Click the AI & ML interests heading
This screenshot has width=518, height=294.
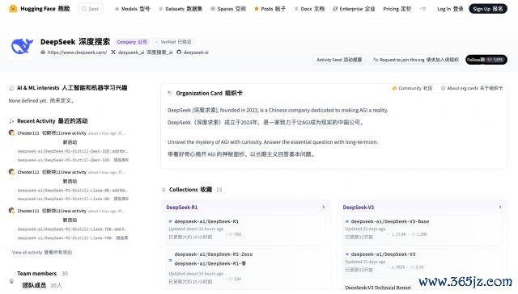72,88
